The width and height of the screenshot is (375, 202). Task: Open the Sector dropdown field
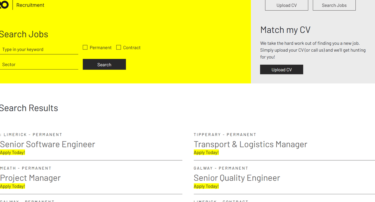39,65
